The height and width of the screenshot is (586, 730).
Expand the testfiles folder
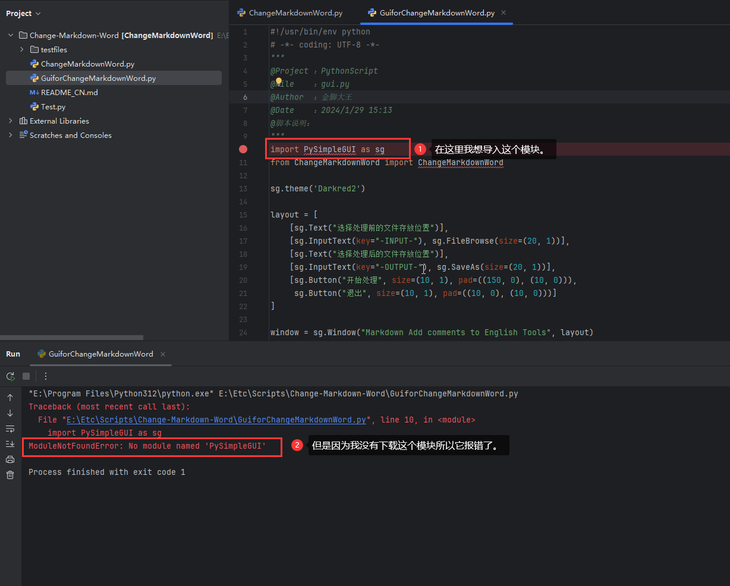click(22, 49)
